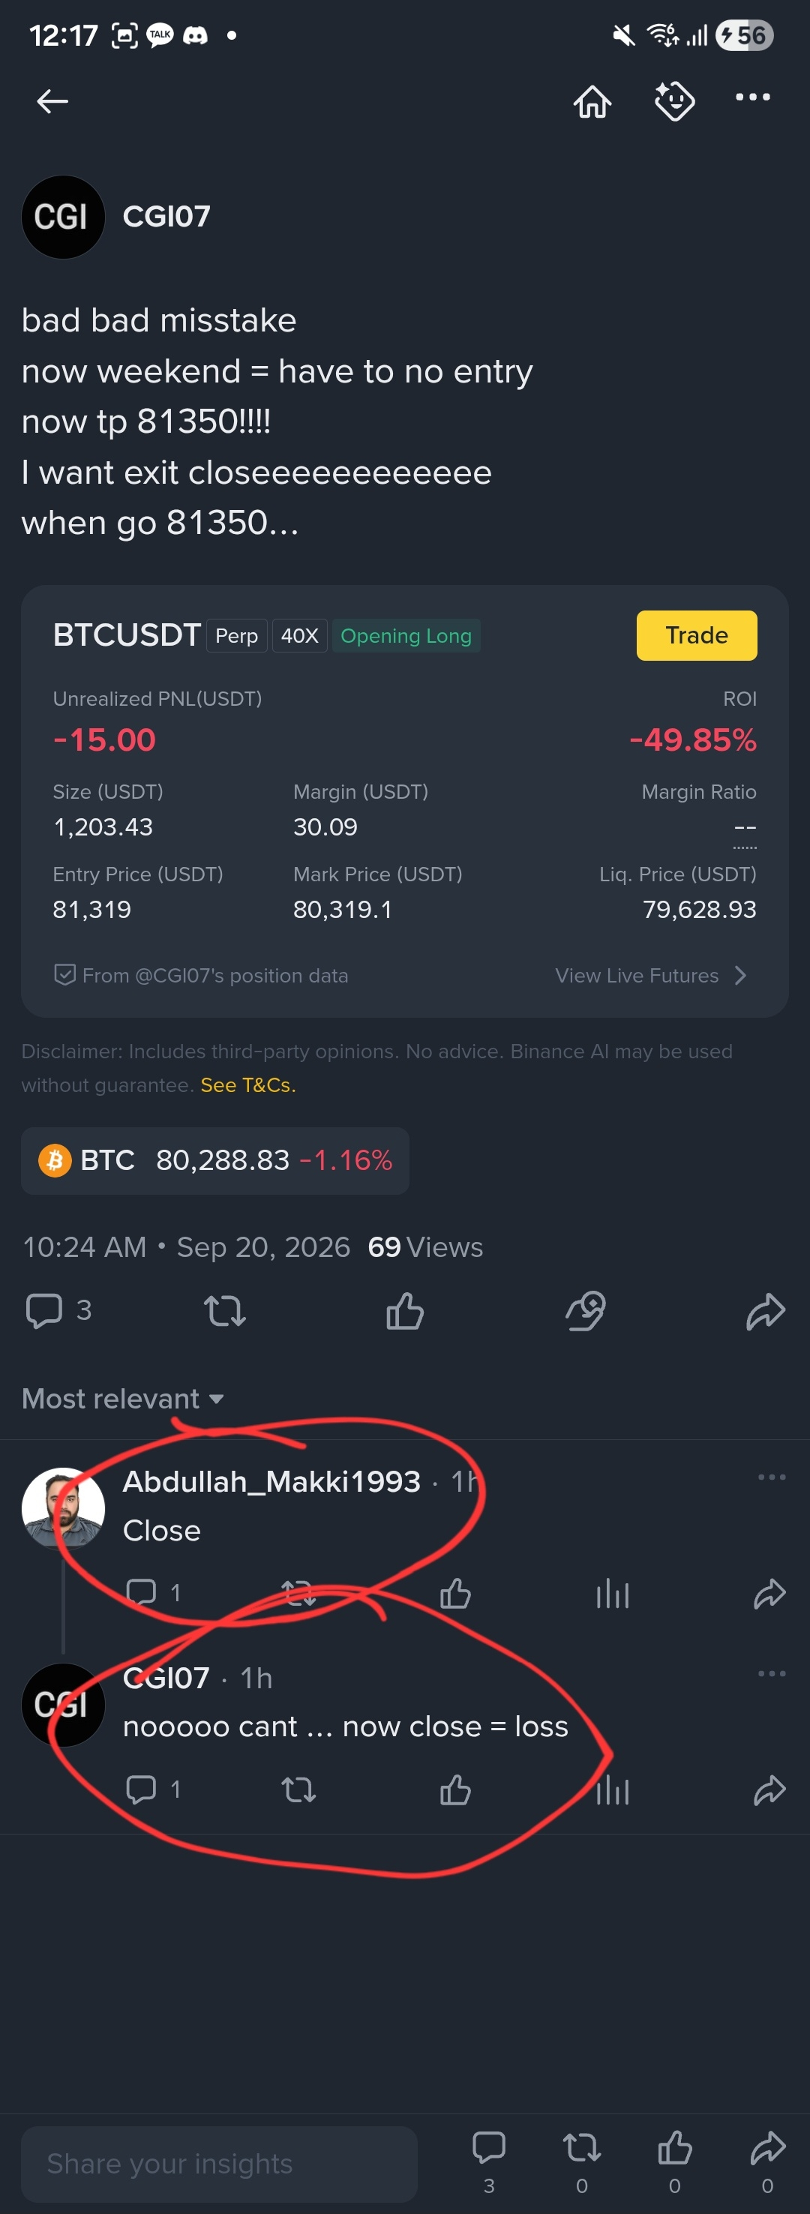810x2214 pixels.
Task: Open comments icon showing 3 replies
Action: pos(58,1311)
